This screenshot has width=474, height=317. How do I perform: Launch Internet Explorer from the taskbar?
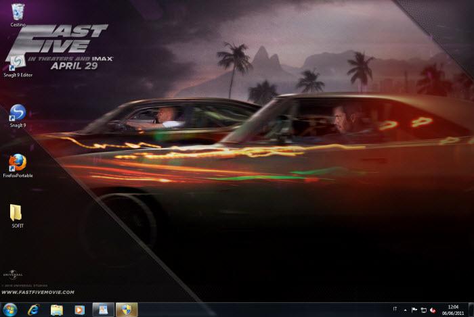point(33,310)
